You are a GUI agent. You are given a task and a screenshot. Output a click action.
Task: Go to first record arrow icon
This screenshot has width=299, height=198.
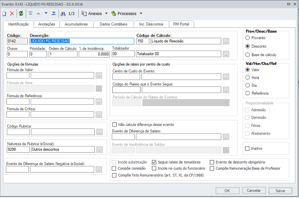[x=30, y=13]
